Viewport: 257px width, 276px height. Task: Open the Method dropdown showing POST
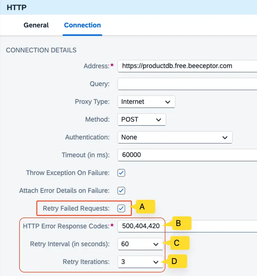pyautogui.click(x=141, y=119)
